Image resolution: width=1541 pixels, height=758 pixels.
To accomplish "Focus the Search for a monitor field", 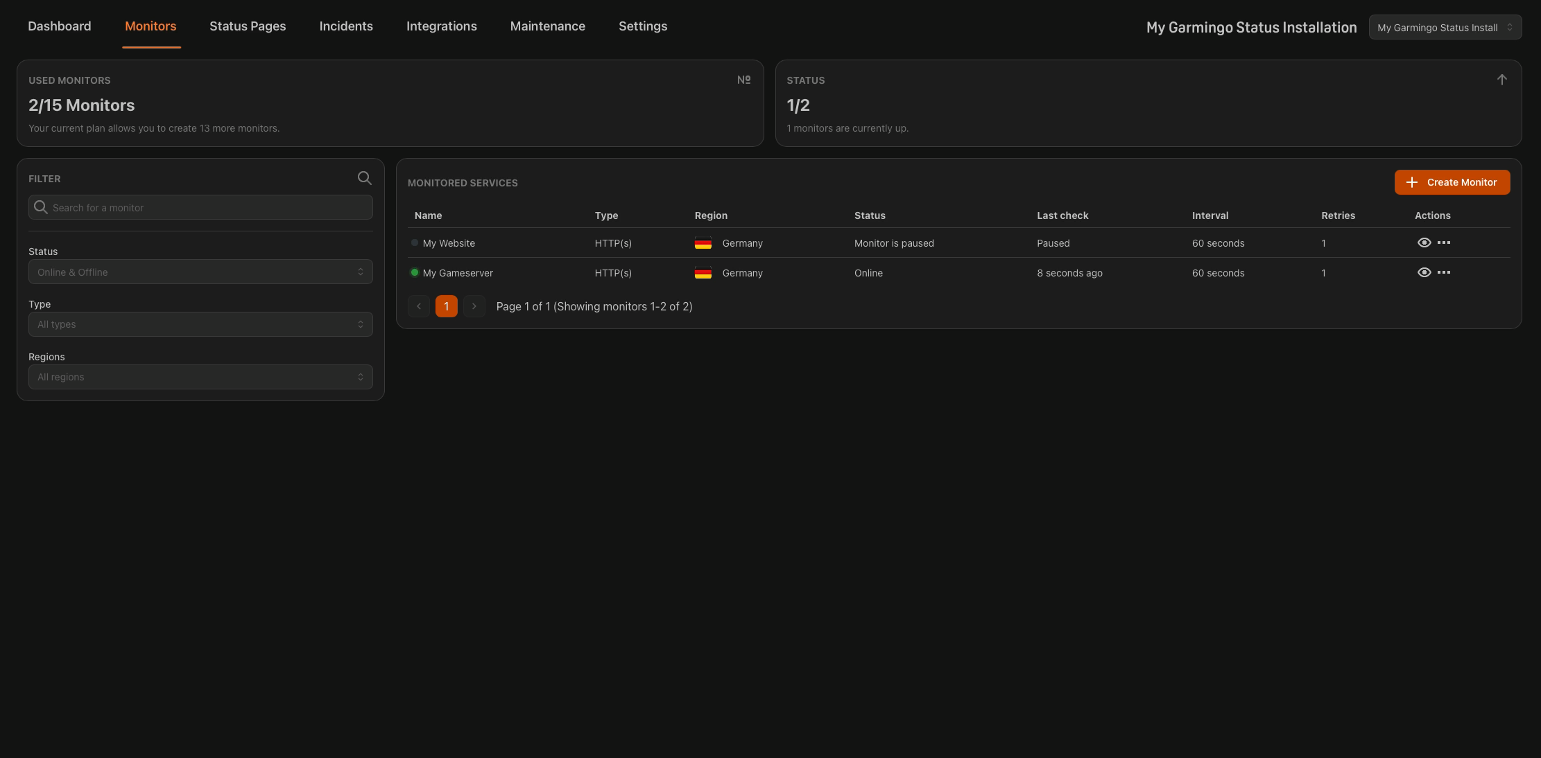I will pyautogui.click(x=200, y=207).
